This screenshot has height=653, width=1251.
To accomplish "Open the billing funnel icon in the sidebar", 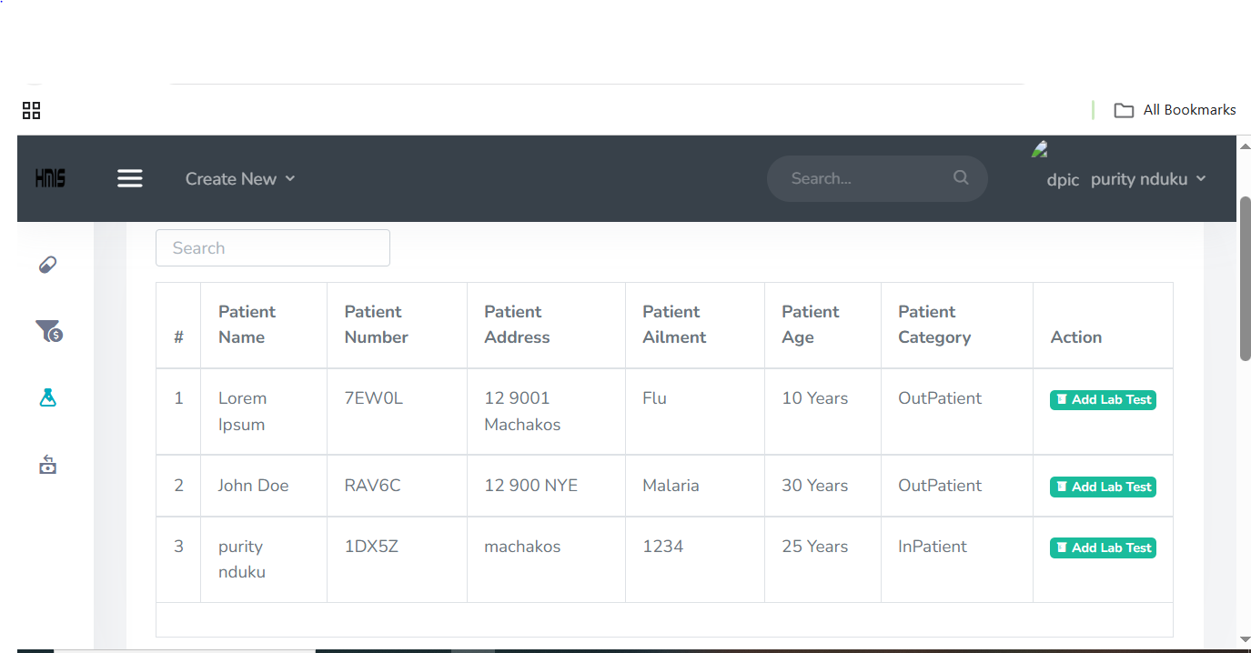I will [x=47, y=331].
